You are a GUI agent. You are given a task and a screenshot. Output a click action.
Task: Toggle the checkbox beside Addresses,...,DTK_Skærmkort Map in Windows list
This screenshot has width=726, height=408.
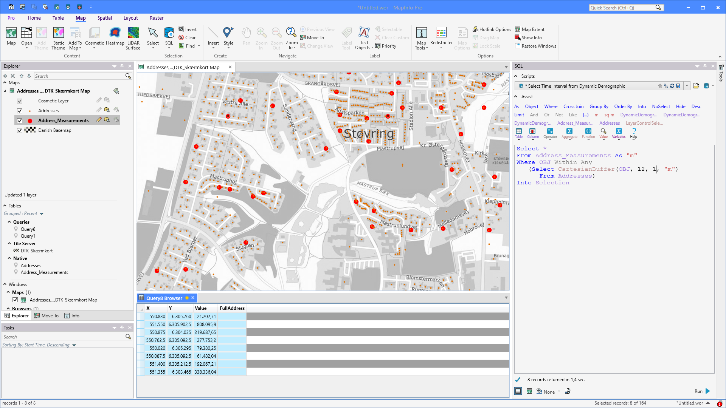tap(15, 300)
